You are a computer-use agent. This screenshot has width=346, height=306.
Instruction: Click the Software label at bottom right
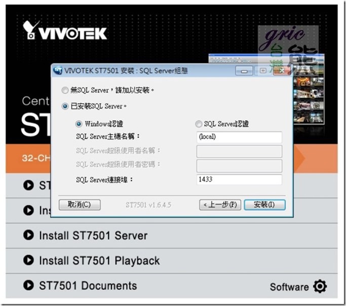coord(289,287)
